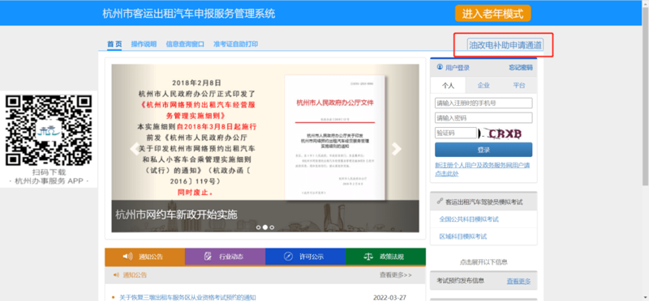Select the 政策法规 category tab
Screen dimensions: 649x301
click(385, 256)
